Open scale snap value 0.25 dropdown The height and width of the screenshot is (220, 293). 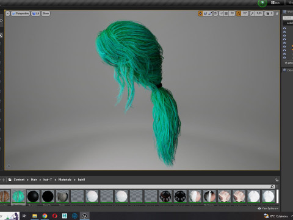pyautogui.click(x=259, y=13)
